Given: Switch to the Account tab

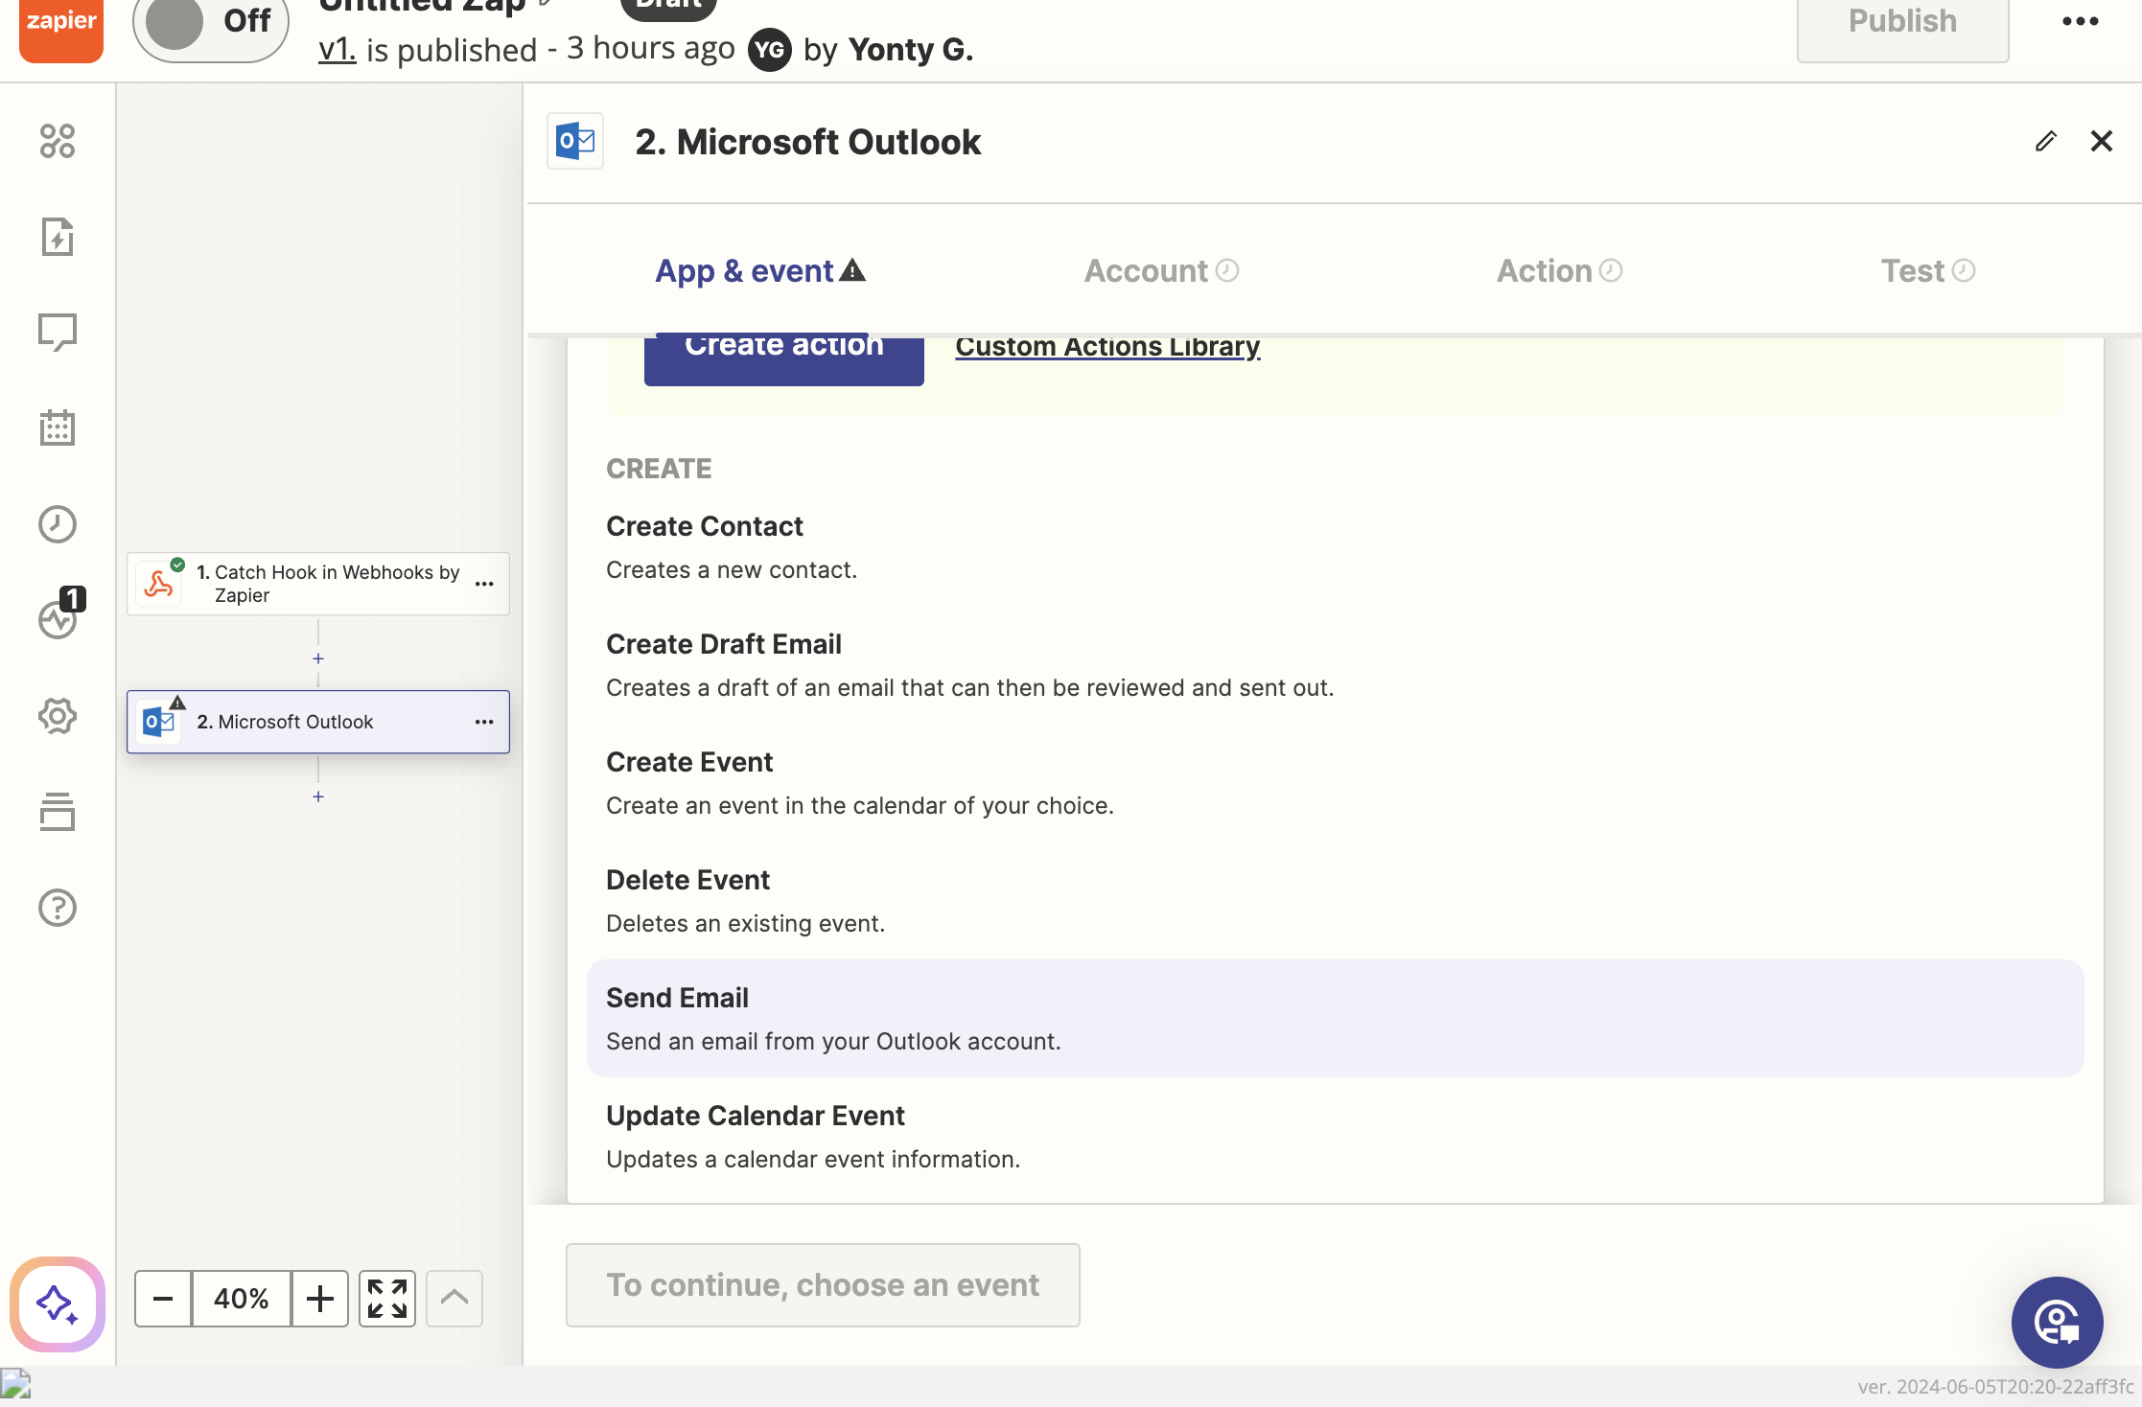Looking at the screenshot, I should click(x=1161, y=271).
